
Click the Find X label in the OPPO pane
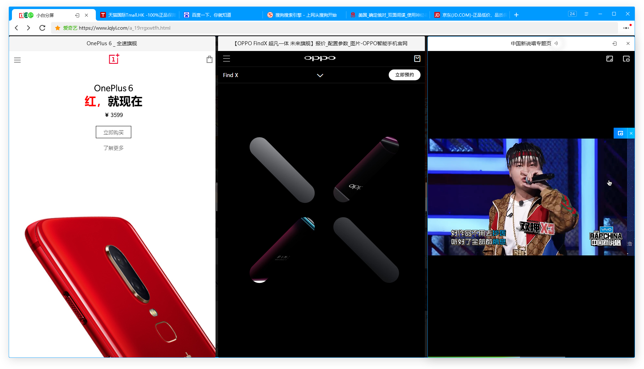[x=230, y=75]
